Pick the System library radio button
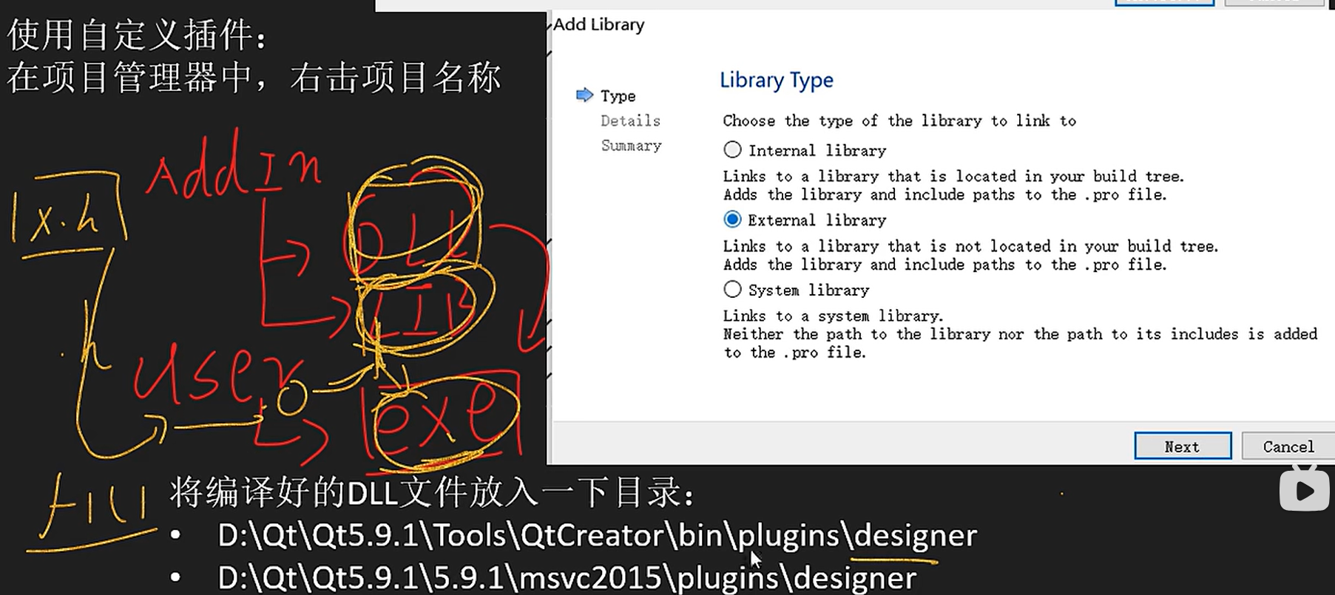The image size is (1335, 595). [x=732, y=289]
